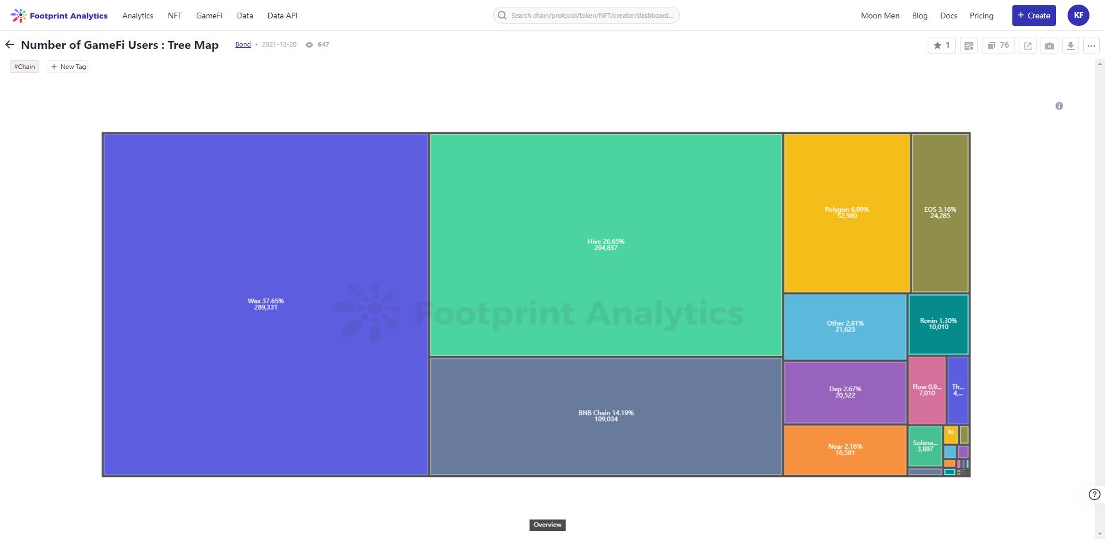1105x539 pixels.
Task: Select the #Chain tag
Action: tap(25, 67)
